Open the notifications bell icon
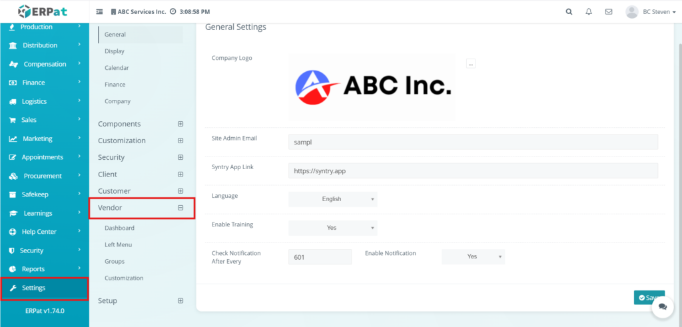The width and height of the screenshot is (682, 327). point(588,11)
